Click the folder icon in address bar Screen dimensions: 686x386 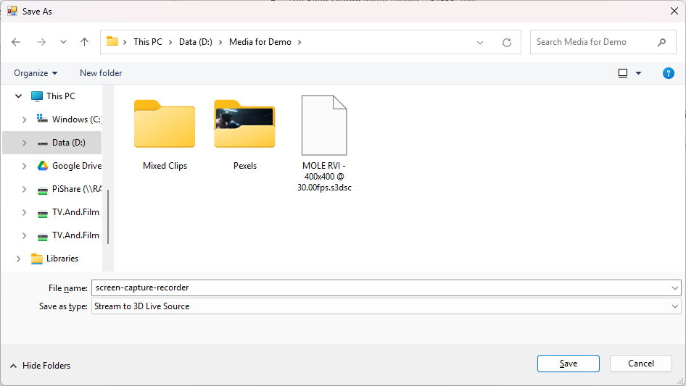click(x=112, y=41)
